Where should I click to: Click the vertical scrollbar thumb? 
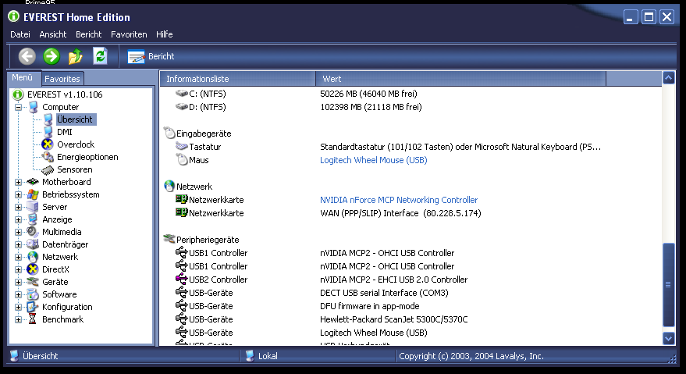coord(669,285)
